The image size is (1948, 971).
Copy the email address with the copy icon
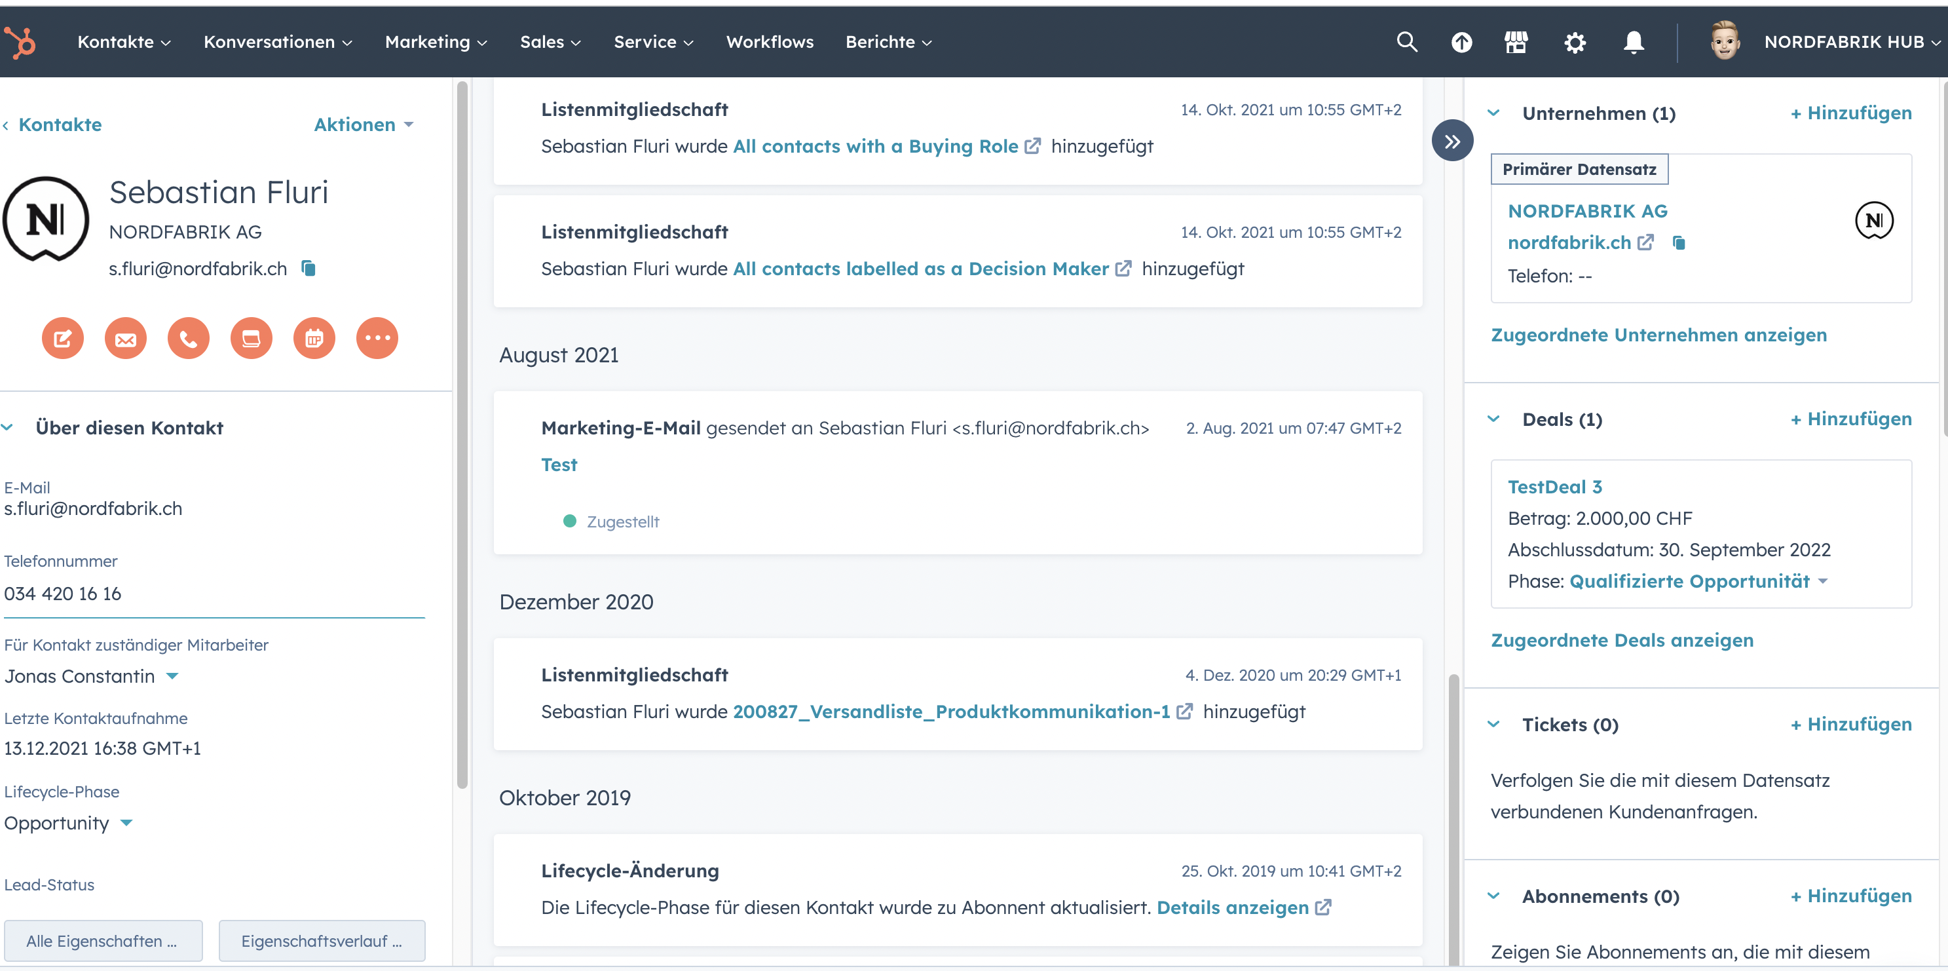308,269
